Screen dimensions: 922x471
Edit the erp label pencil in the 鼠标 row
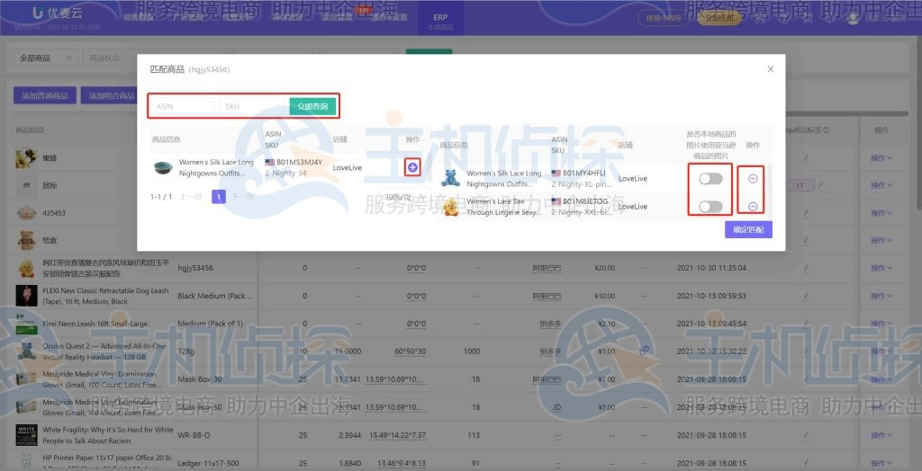click(x=821, y=185)
